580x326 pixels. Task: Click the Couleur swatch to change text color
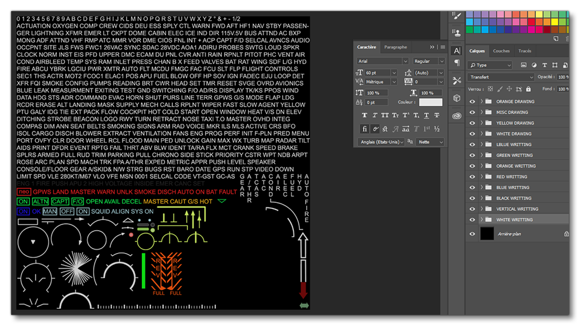click(x=431, y=101)
